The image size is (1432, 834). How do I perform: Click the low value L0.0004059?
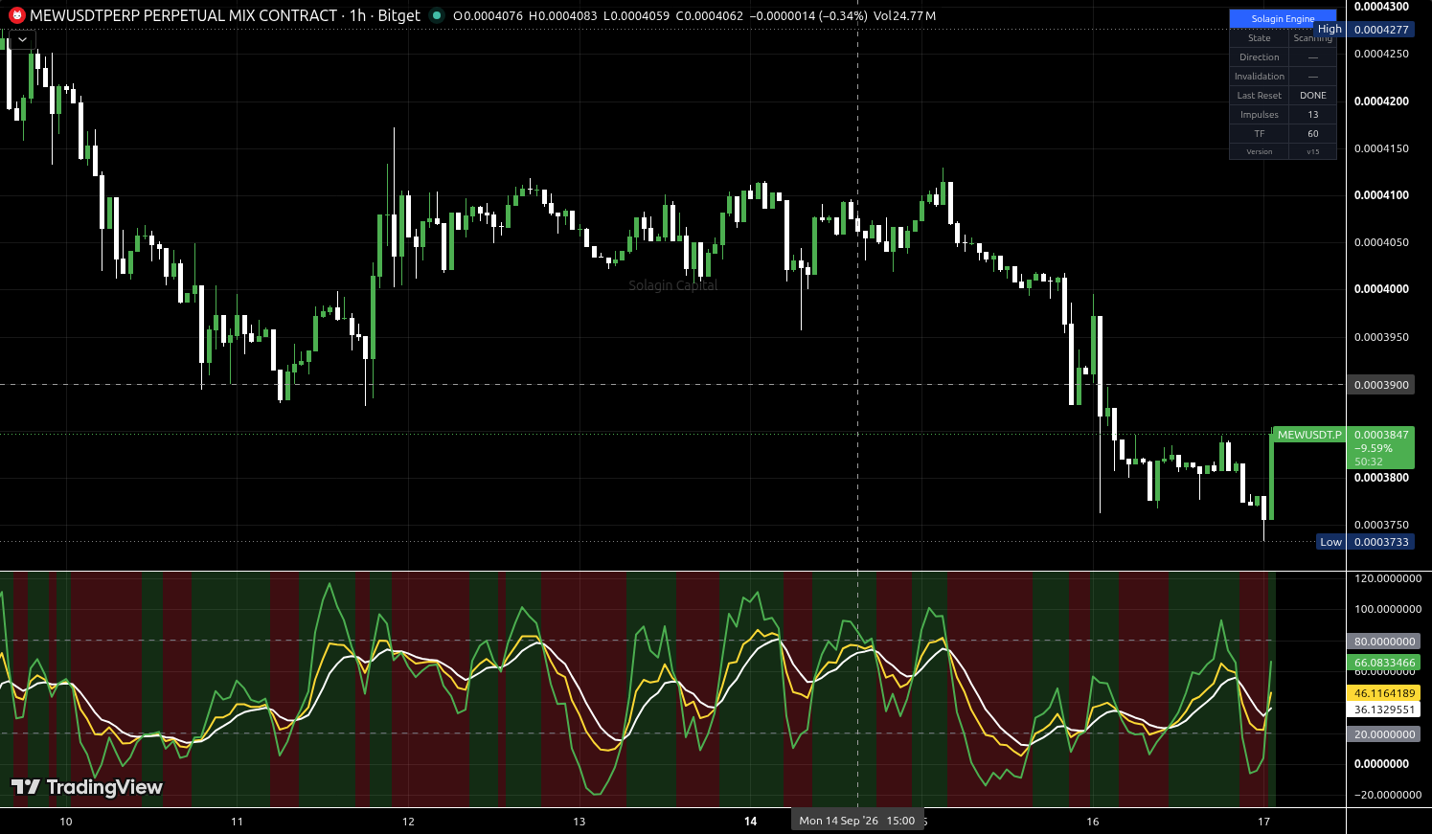[636, 16]
